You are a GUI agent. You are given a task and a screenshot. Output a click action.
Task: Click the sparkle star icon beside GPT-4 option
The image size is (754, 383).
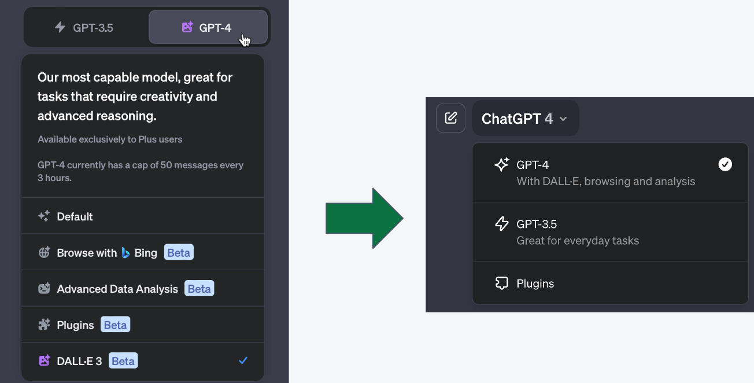coord(501,164)
